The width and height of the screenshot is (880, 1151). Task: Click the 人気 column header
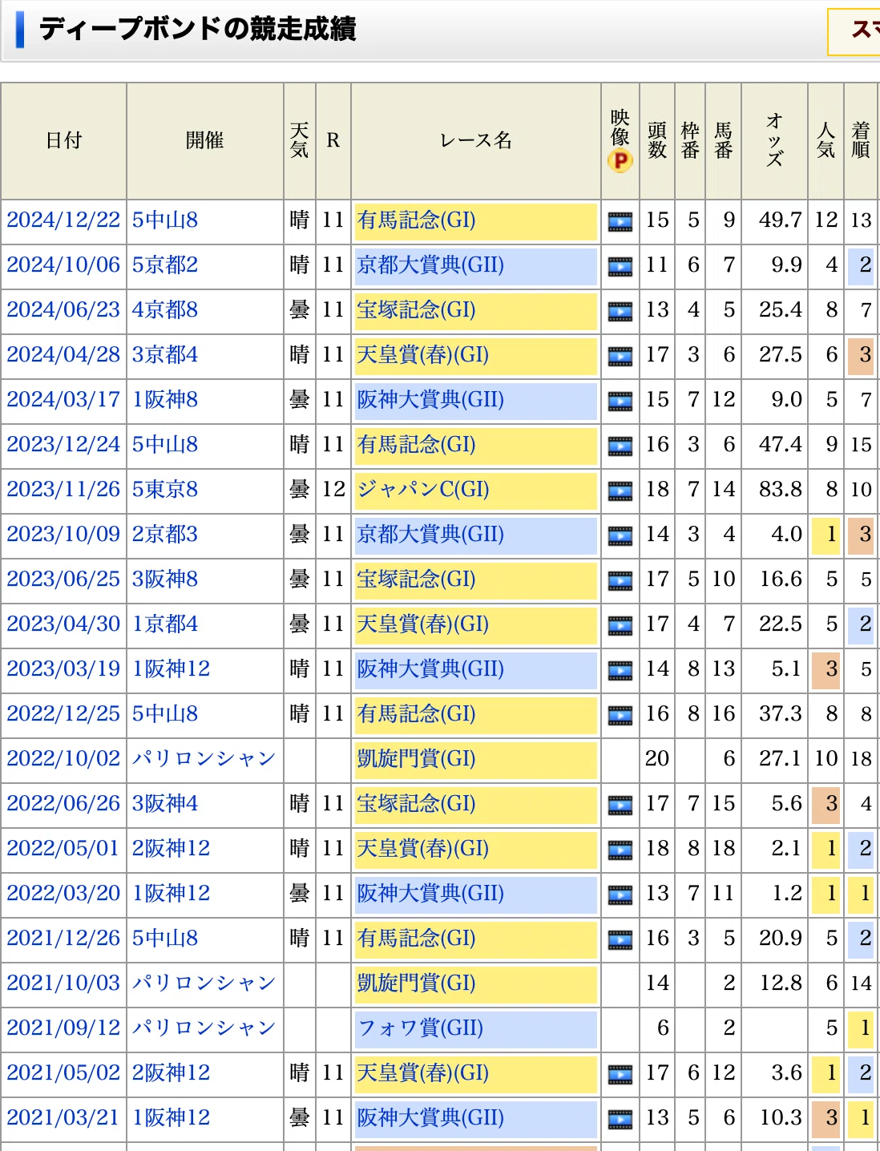(826, 141)
